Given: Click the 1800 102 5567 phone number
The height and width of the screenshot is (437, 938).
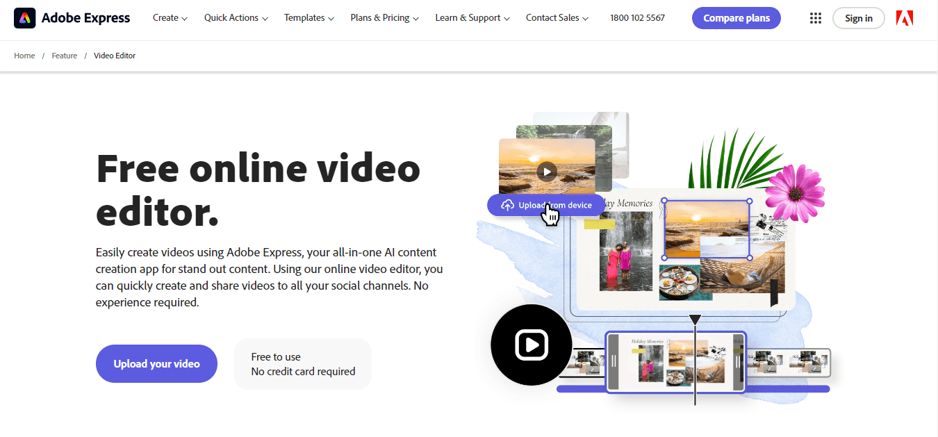Looking at the screenshot, I should coord(637,18).
